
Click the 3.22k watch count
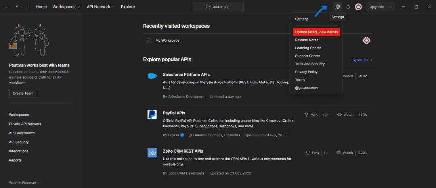362,153
